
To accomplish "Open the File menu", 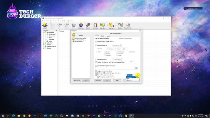I will point(48,21).
